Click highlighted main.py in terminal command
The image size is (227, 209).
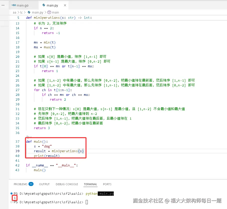pyautogui.click(x=106, y=194)
